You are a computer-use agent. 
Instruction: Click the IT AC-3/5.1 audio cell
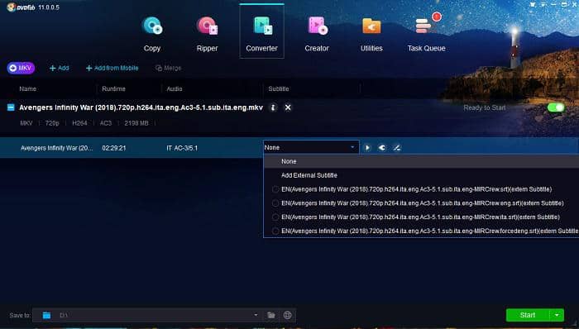click(x=182, y=148)
